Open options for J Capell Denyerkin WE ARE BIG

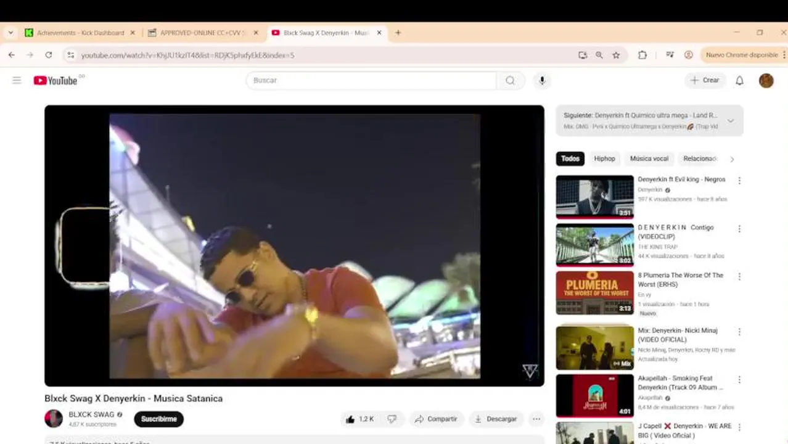coord(739,427)
